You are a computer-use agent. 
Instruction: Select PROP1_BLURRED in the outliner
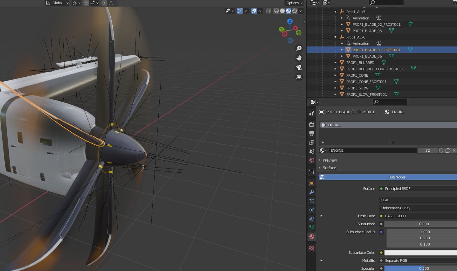click(360, 63)
